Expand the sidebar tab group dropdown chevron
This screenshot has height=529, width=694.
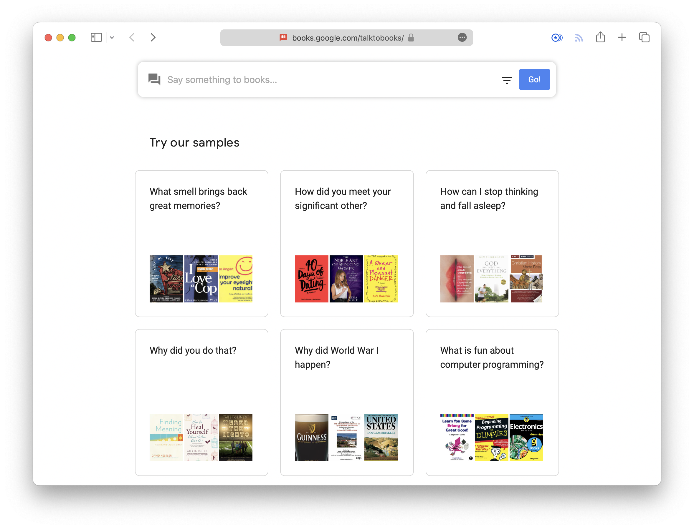(112, 38)
